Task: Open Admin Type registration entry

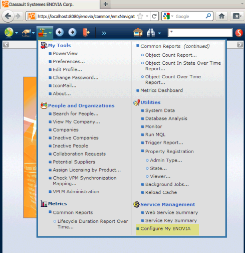Action: click(166, 160)
